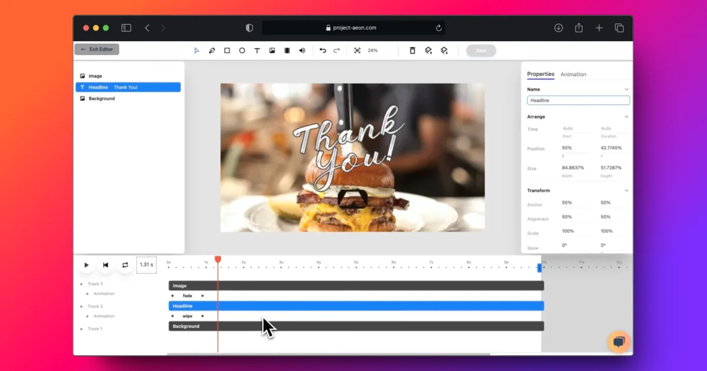Choose the Audio speaker tool
The width and height of the screenshot is (707, 371).
(x=302, y=51)
